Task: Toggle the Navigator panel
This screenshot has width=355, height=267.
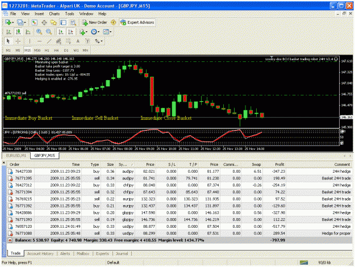Action: [53, 22]
